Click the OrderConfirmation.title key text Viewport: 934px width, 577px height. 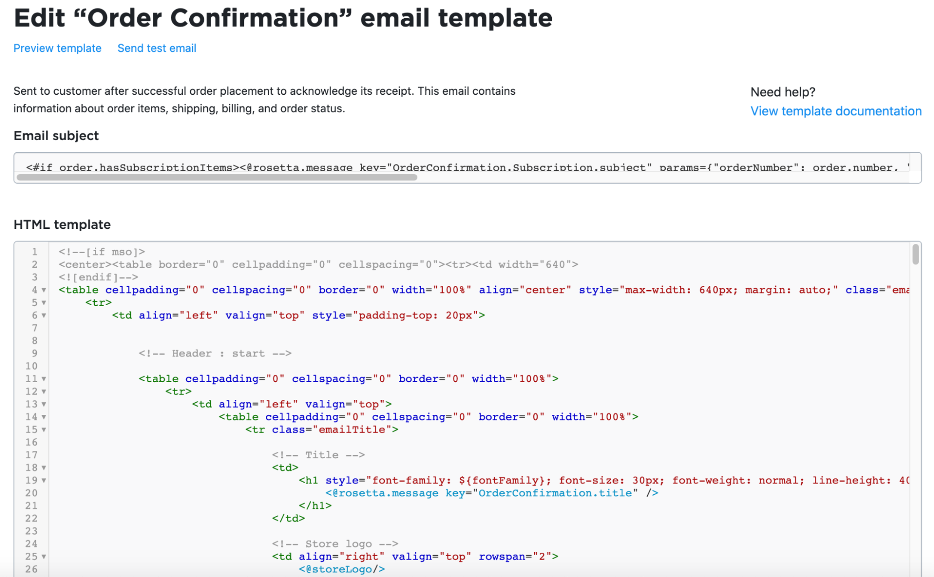554,493
